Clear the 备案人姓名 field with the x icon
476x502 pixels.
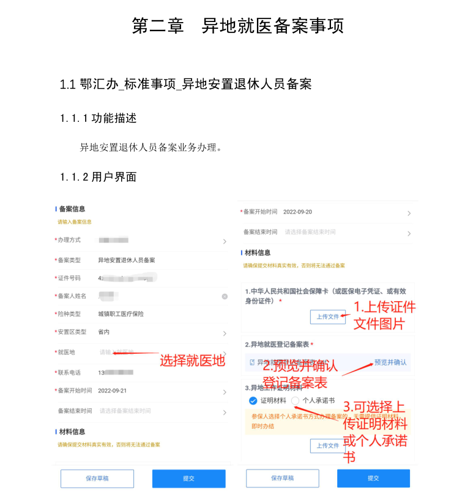[x=225, y=296]
